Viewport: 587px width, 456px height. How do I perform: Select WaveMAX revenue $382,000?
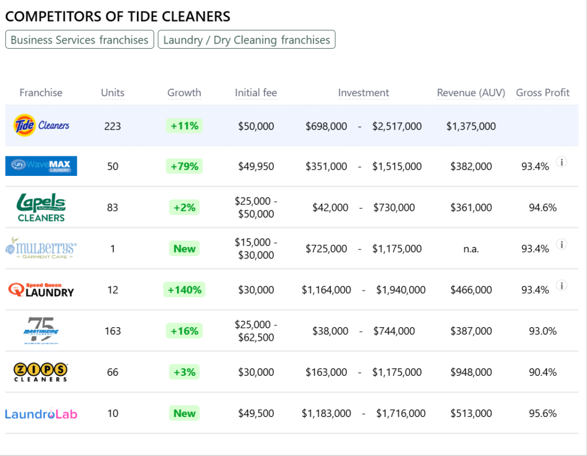pos(471,167)
